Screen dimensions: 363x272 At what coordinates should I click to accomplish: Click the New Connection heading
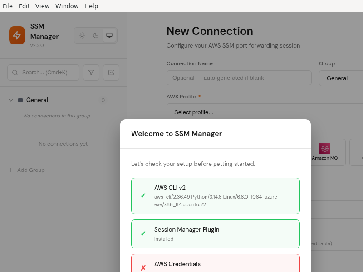[210, 31]
